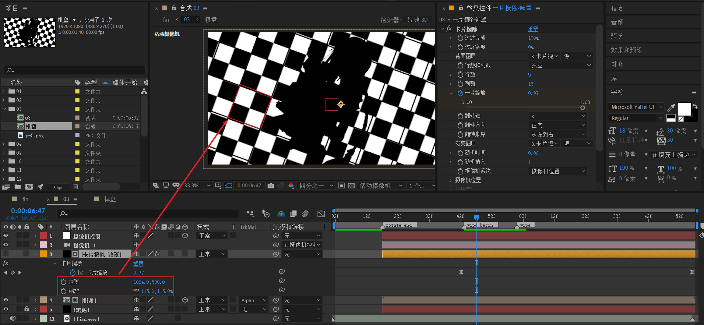
Task: Hide layer 摄像机控制 with eye icon
Action: (6, 236)
